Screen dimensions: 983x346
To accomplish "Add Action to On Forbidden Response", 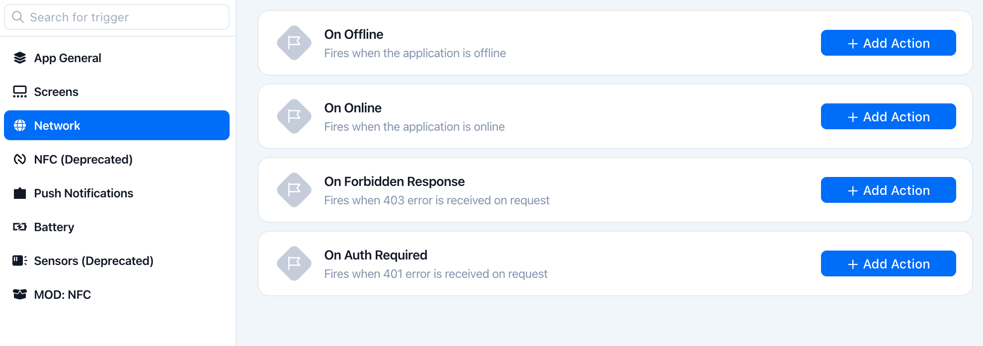I will click(888, 190).
